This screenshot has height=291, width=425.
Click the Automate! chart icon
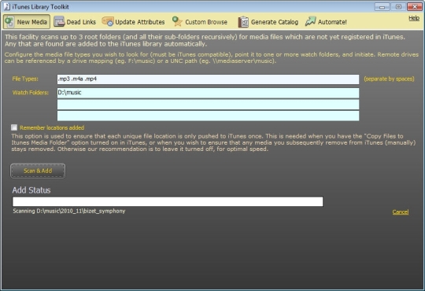click(311, 21)
